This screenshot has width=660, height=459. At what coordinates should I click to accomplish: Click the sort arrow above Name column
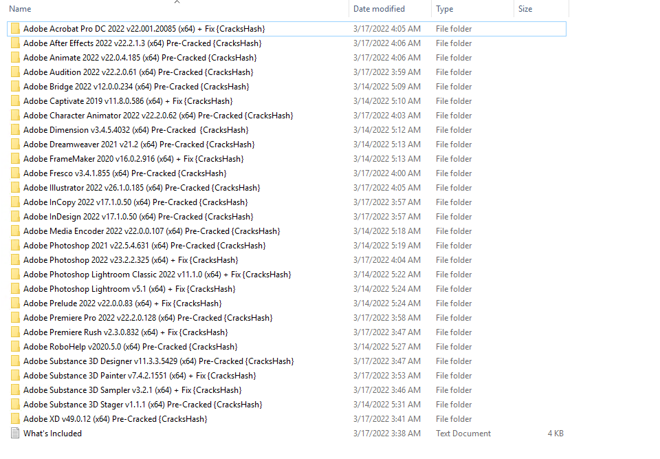coord(177,2)
